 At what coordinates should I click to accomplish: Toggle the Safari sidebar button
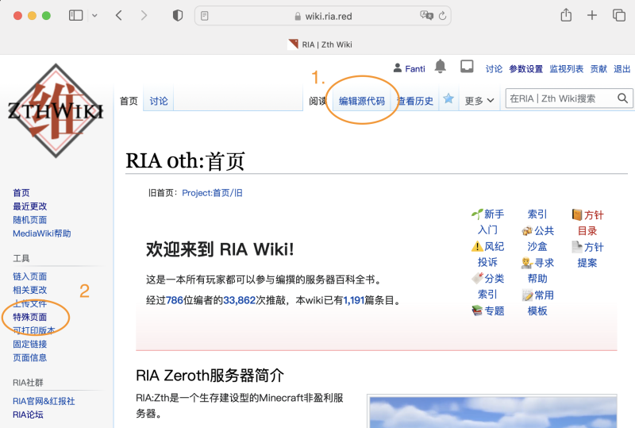(75, 16)
